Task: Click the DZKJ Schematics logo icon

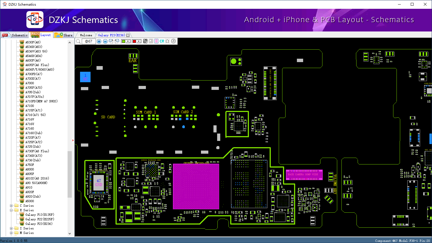Action: click(35, 20)
